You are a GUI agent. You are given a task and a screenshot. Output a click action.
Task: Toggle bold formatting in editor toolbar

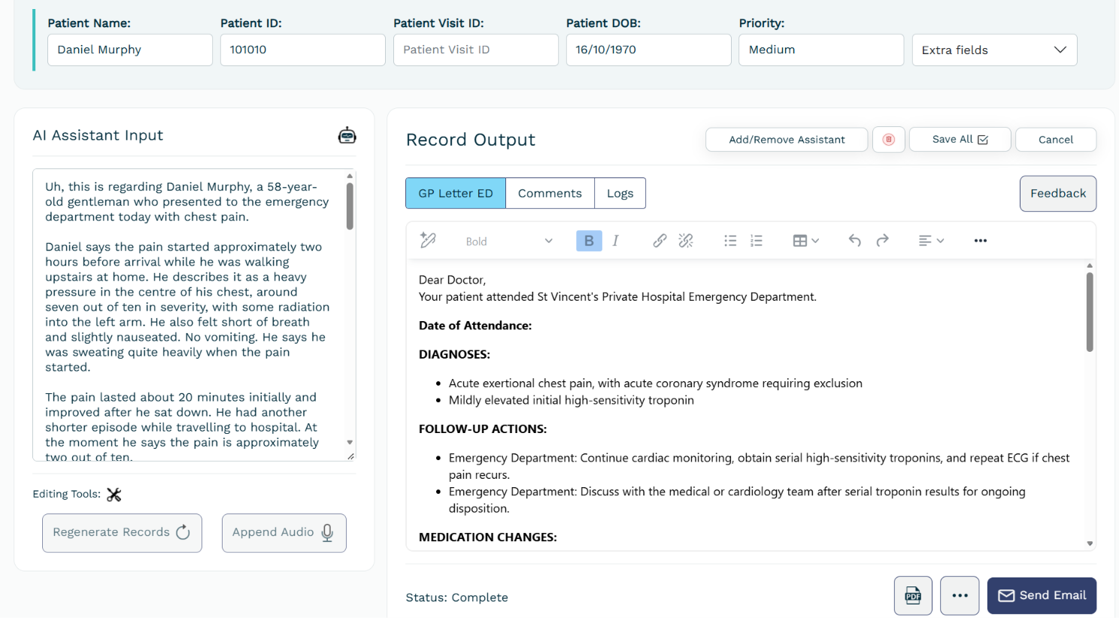[589, 241]
